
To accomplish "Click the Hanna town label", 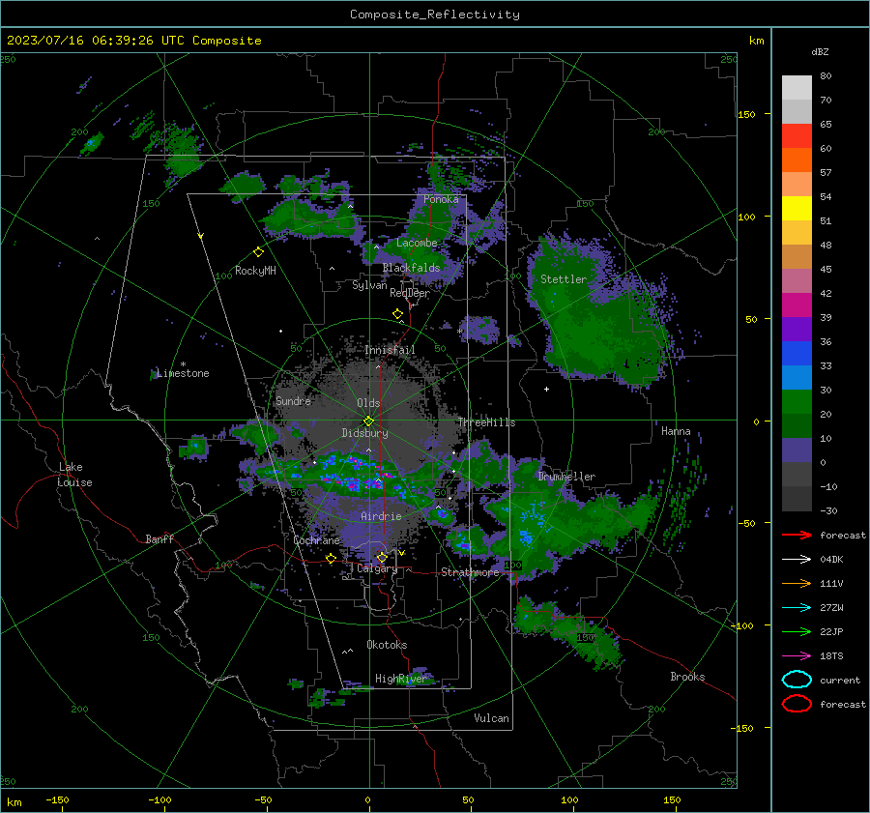I will coord(676,431).
